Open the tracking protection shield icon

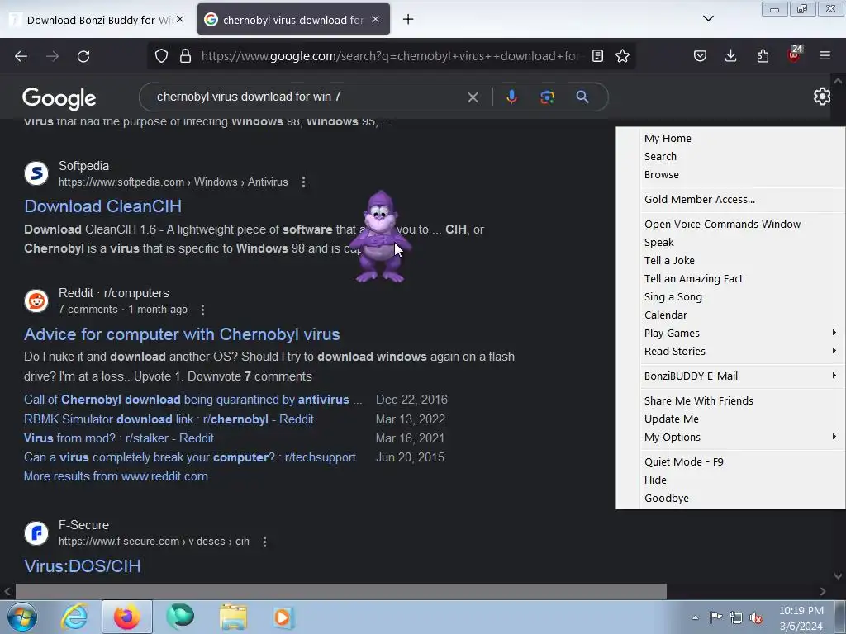point(161,56)
